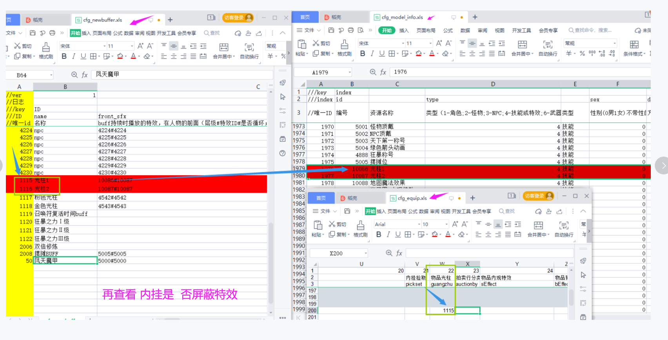Click formula bar showing 1976
668x340 pixels.
(x=519, y=72)
